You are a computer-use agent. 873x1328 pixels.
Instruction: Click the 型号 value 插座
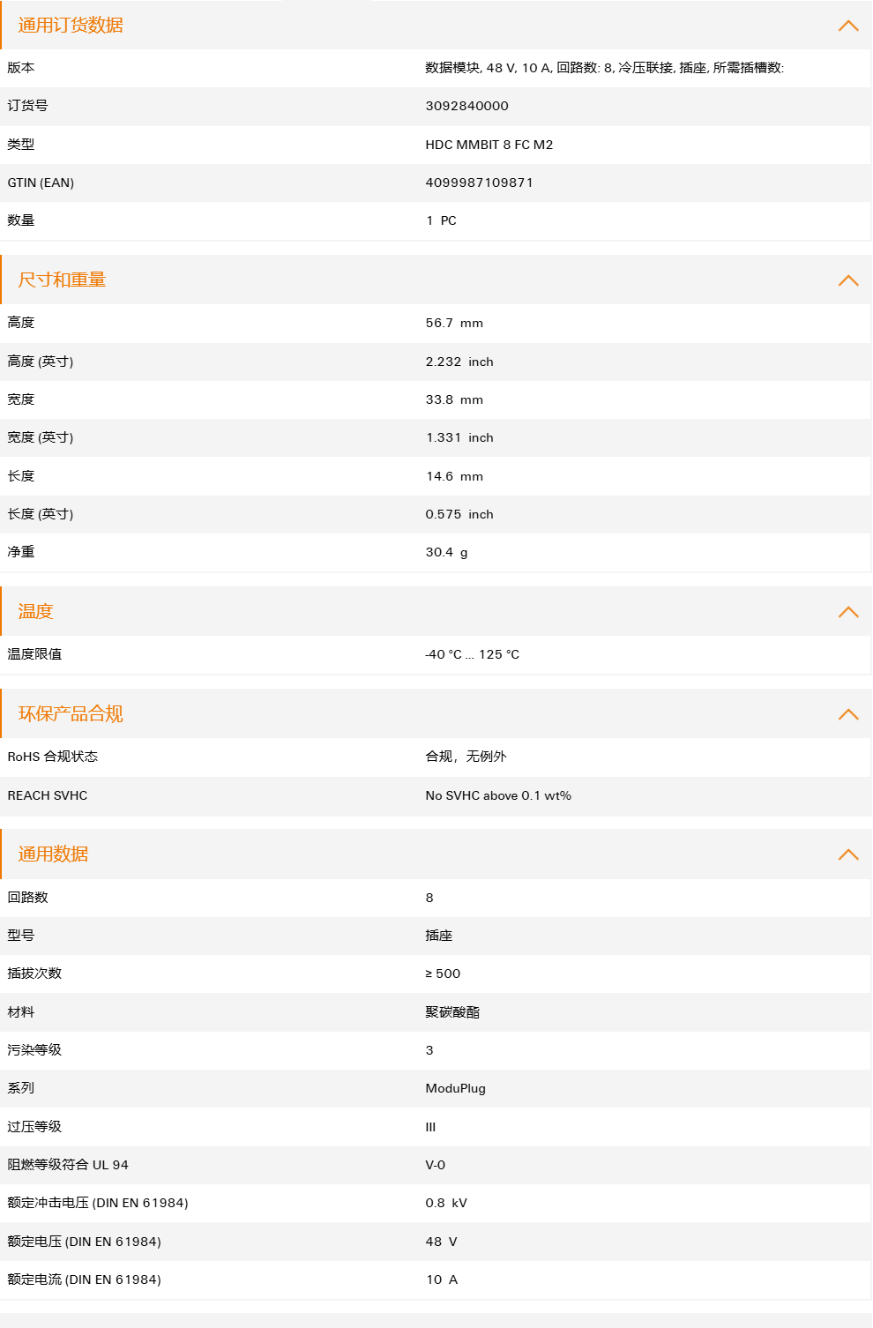tap(438, 936)
